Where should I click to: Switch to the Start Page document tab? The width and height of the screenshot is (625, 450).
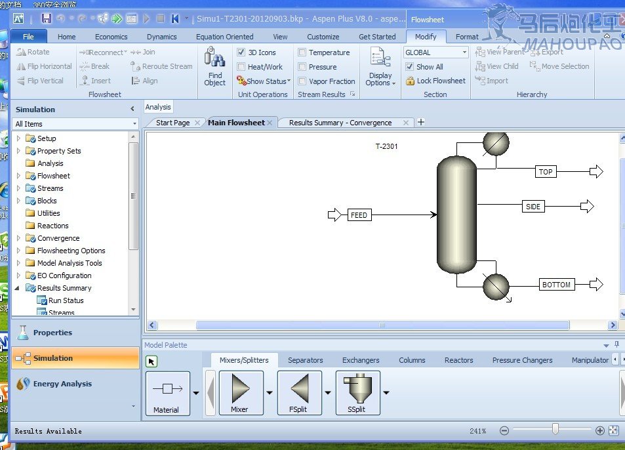click(x=173, y=123)
